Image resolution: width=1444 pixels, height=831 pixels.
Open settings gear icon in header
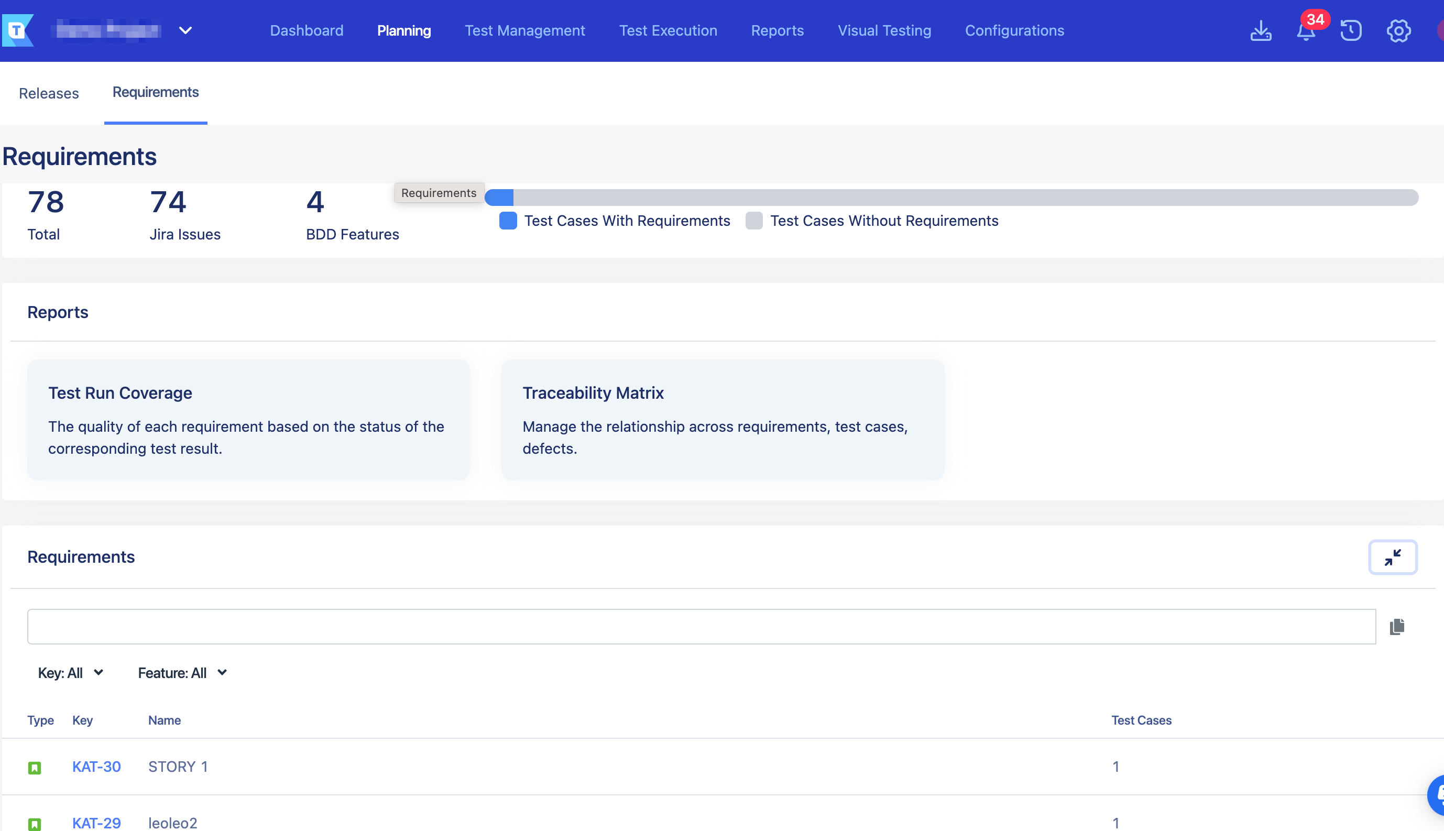(x=1398, y=31)
